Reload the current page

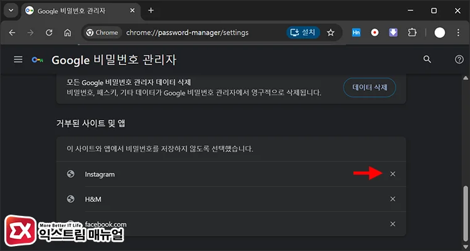pyautogui.click(x=49, y=33)
